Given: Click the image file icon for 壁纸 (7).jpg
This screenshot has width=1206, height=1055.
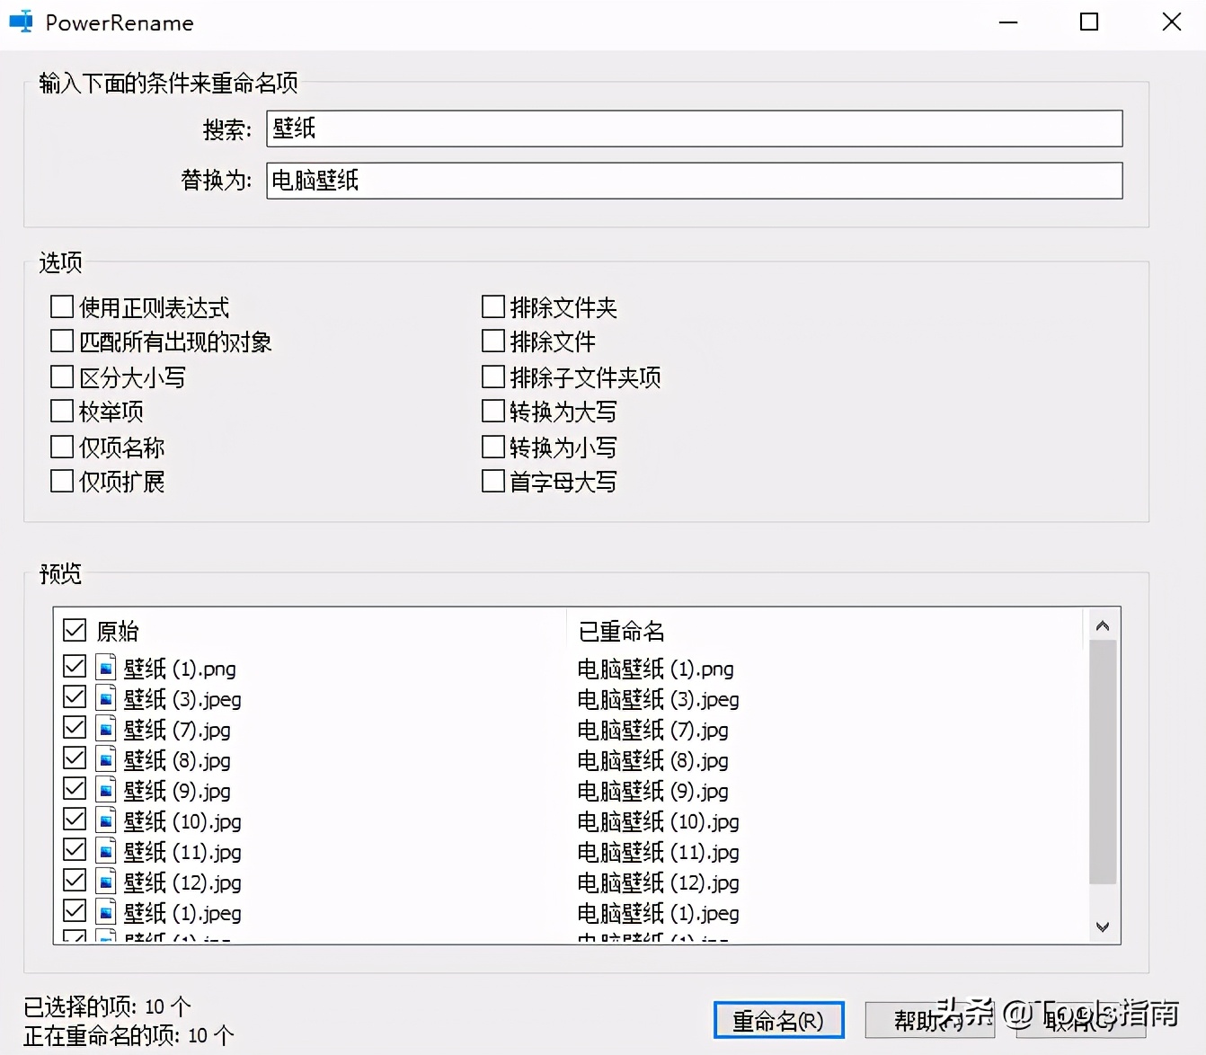Looking at the screenshot, I should tap(106, 729).
